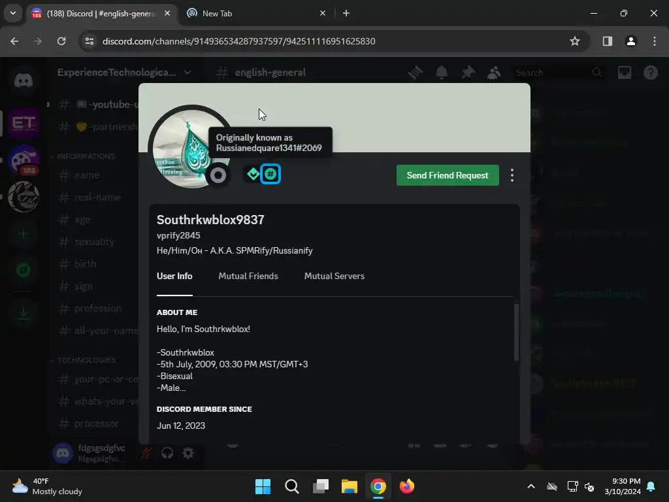
Task: Open Firefox from taskbar
Action: [407, 486]
